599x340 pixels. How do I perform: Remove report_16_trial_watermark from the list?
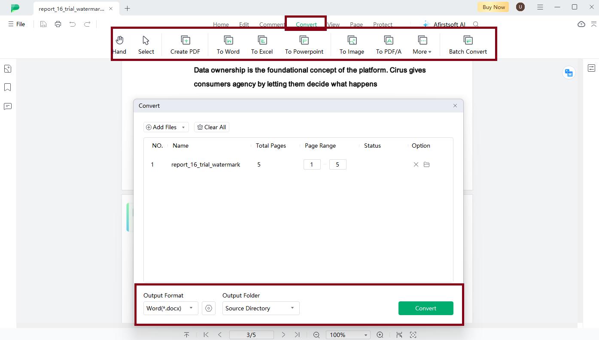pos(416,164)
